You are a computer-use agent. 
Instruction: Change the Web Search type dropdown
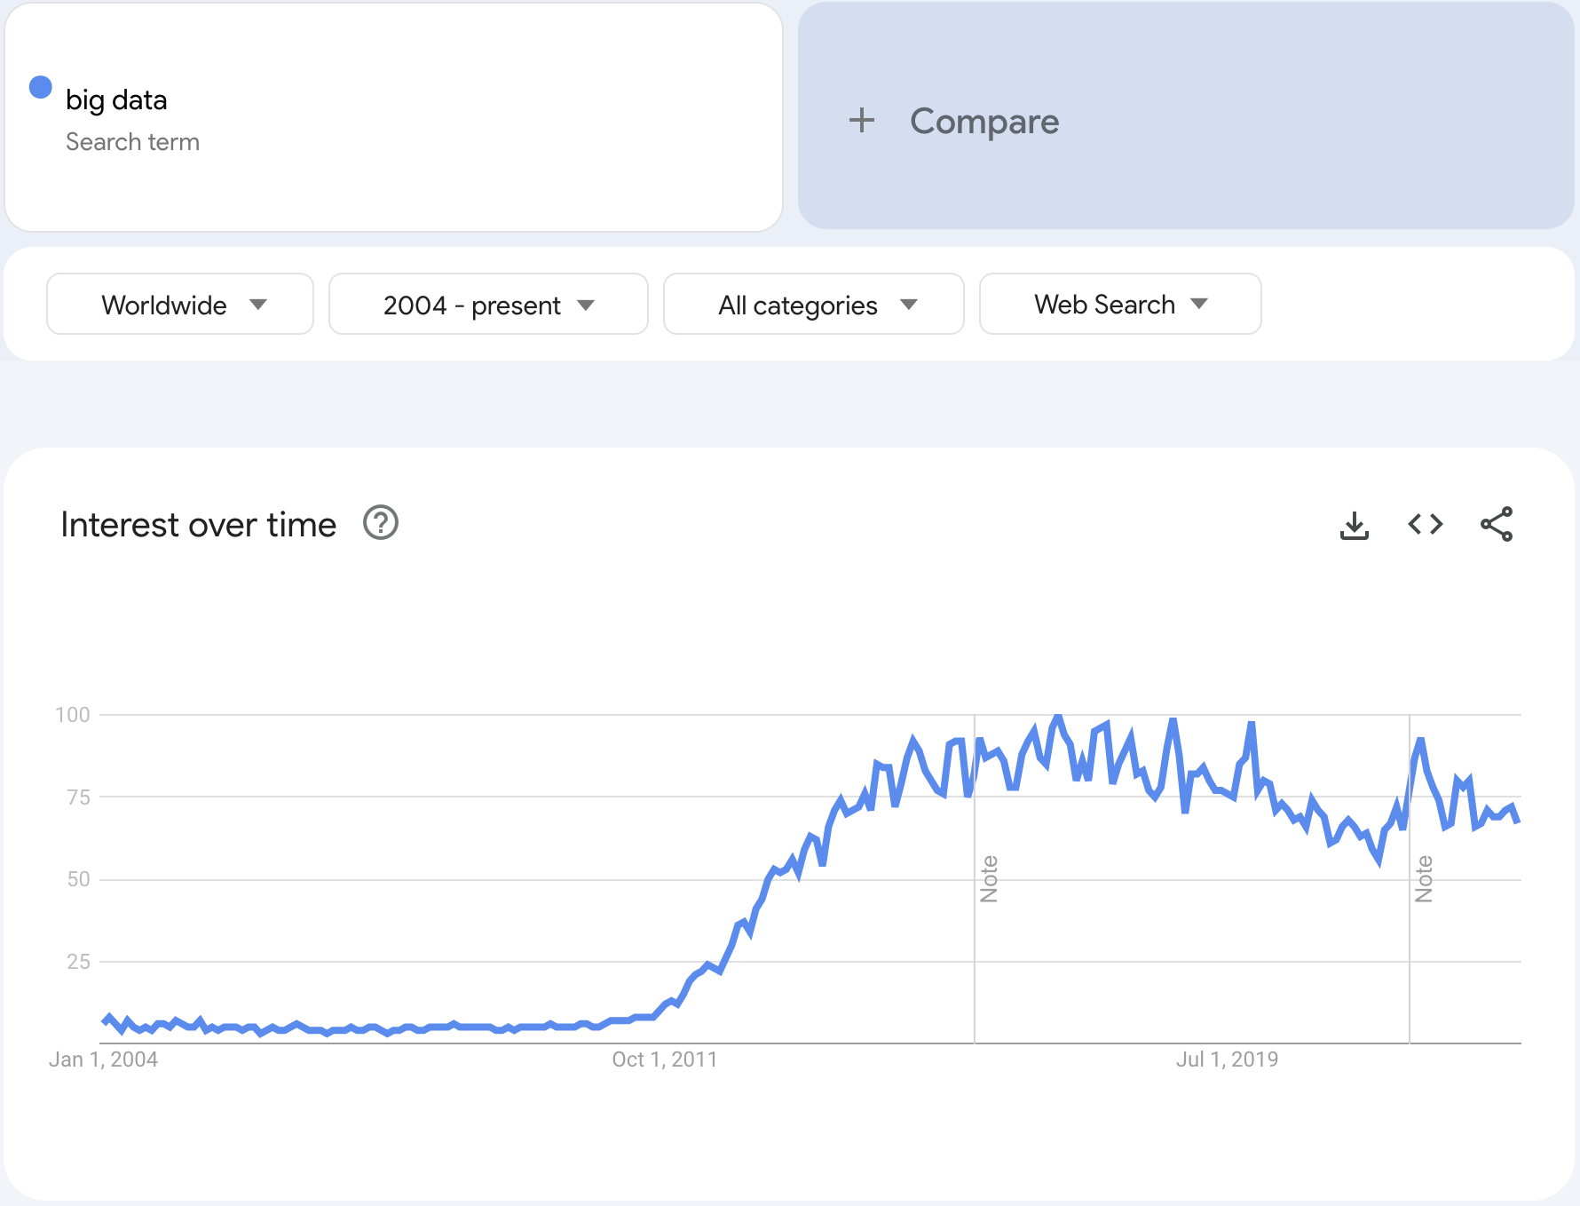click(1119, 305)
